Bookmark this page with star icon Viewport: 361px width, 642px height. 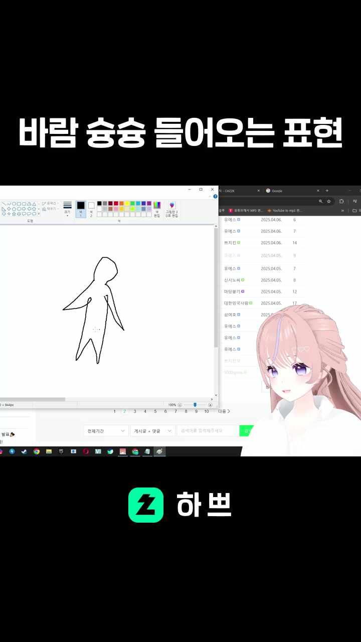(x=329, y=201)
